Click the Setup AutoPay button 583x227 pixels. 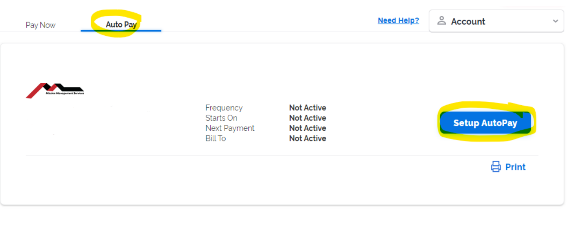coord(486,123)
